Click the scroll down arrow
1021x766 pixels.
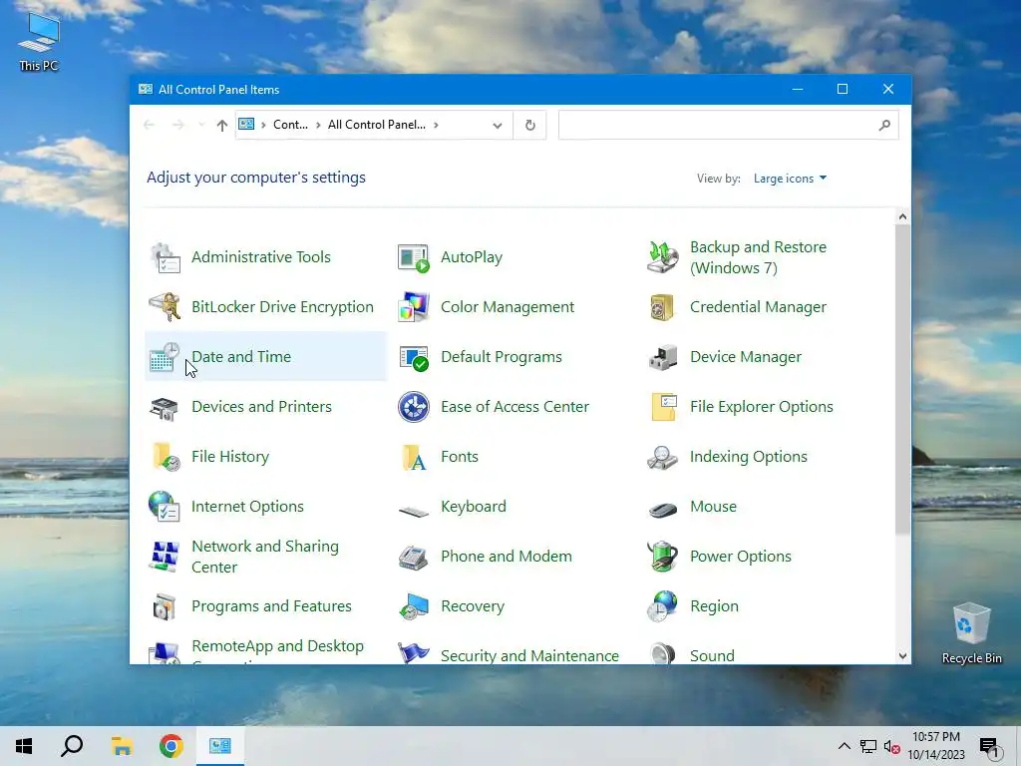[x=902, y=656]
